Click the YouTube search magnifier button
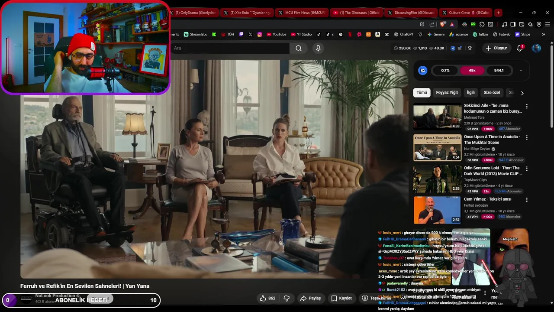This screenshot has width=554, height=312. [x=299, y=48]
